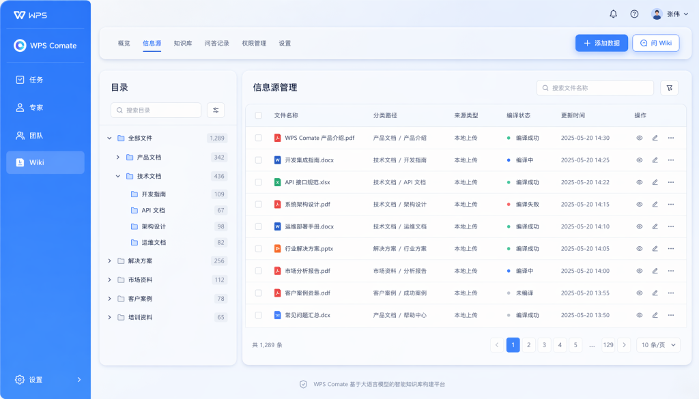
Task: Edit 开发集成指南.docx using the pencil icon
Action: 655,160
